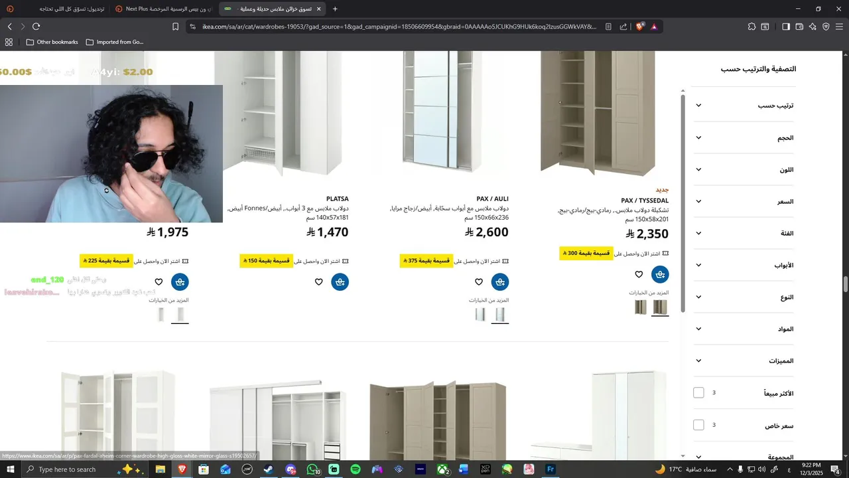Viewport: 849px width, 478px height.
Task: Go back to the previous page
Action: tap(10, 27)
